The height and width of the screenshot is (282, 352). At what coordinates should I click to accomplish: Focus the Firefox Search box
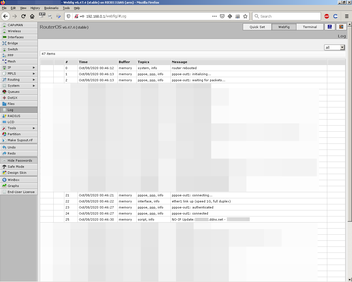click(x=286, y=16)
